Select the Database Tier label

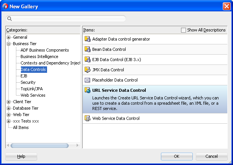[x=25, y=108]
